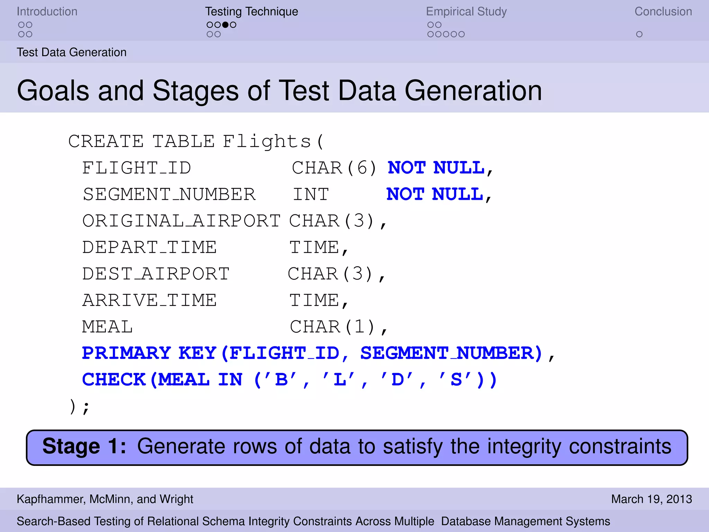Click the MEAL column name

[107, 327]
